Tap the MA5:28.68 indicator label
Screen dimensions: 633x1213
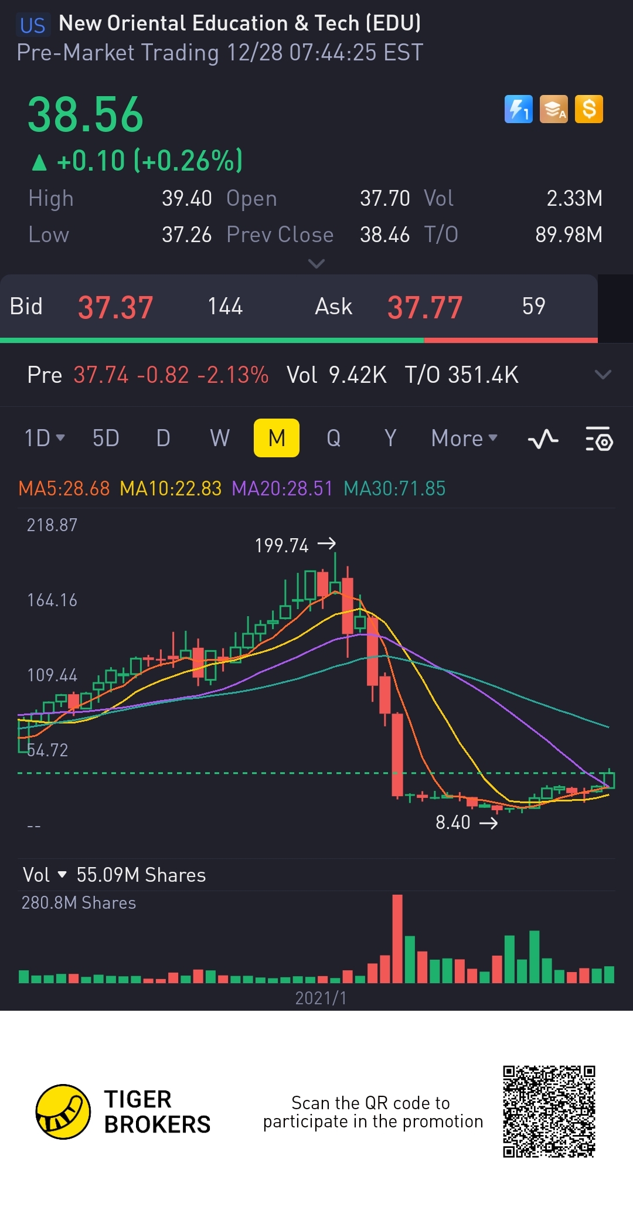[x=64, y=488]
